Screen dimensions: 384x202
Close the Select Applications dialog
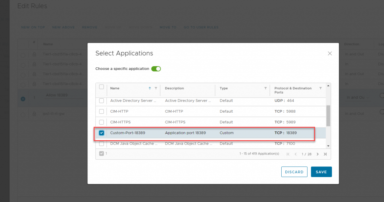coord(330,53)
